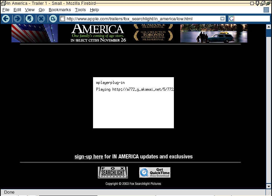Click the 'Playing http://a772.g.akamai.net' status text

[x=135, y=89]
